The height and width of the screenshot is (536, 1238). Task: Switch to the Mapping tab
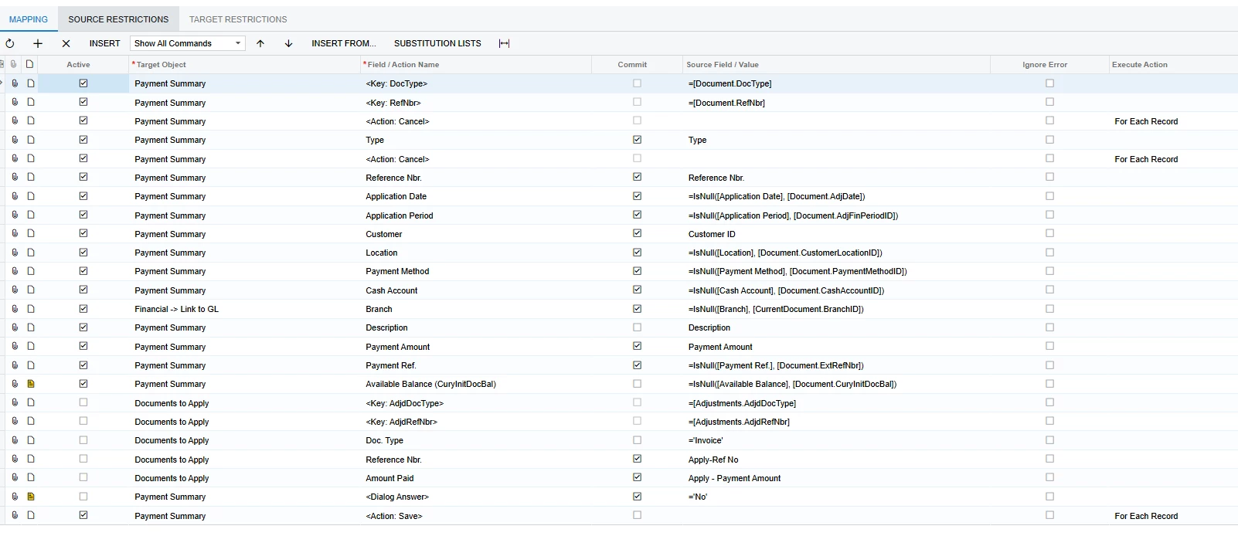click(x=29, y=19)
